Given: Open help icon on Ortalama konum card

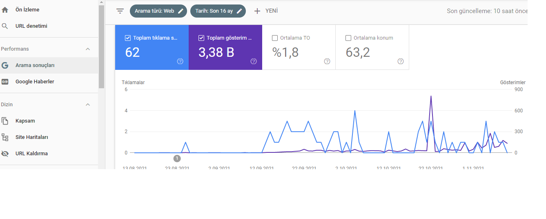Looking at the screenshot, I should 401,61.
